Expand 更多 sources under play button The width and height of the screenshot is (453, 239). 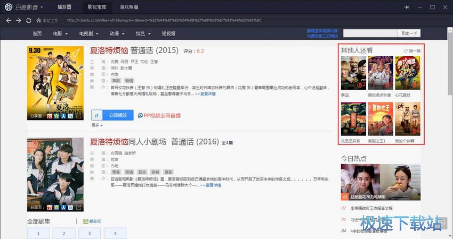point(97,125)
